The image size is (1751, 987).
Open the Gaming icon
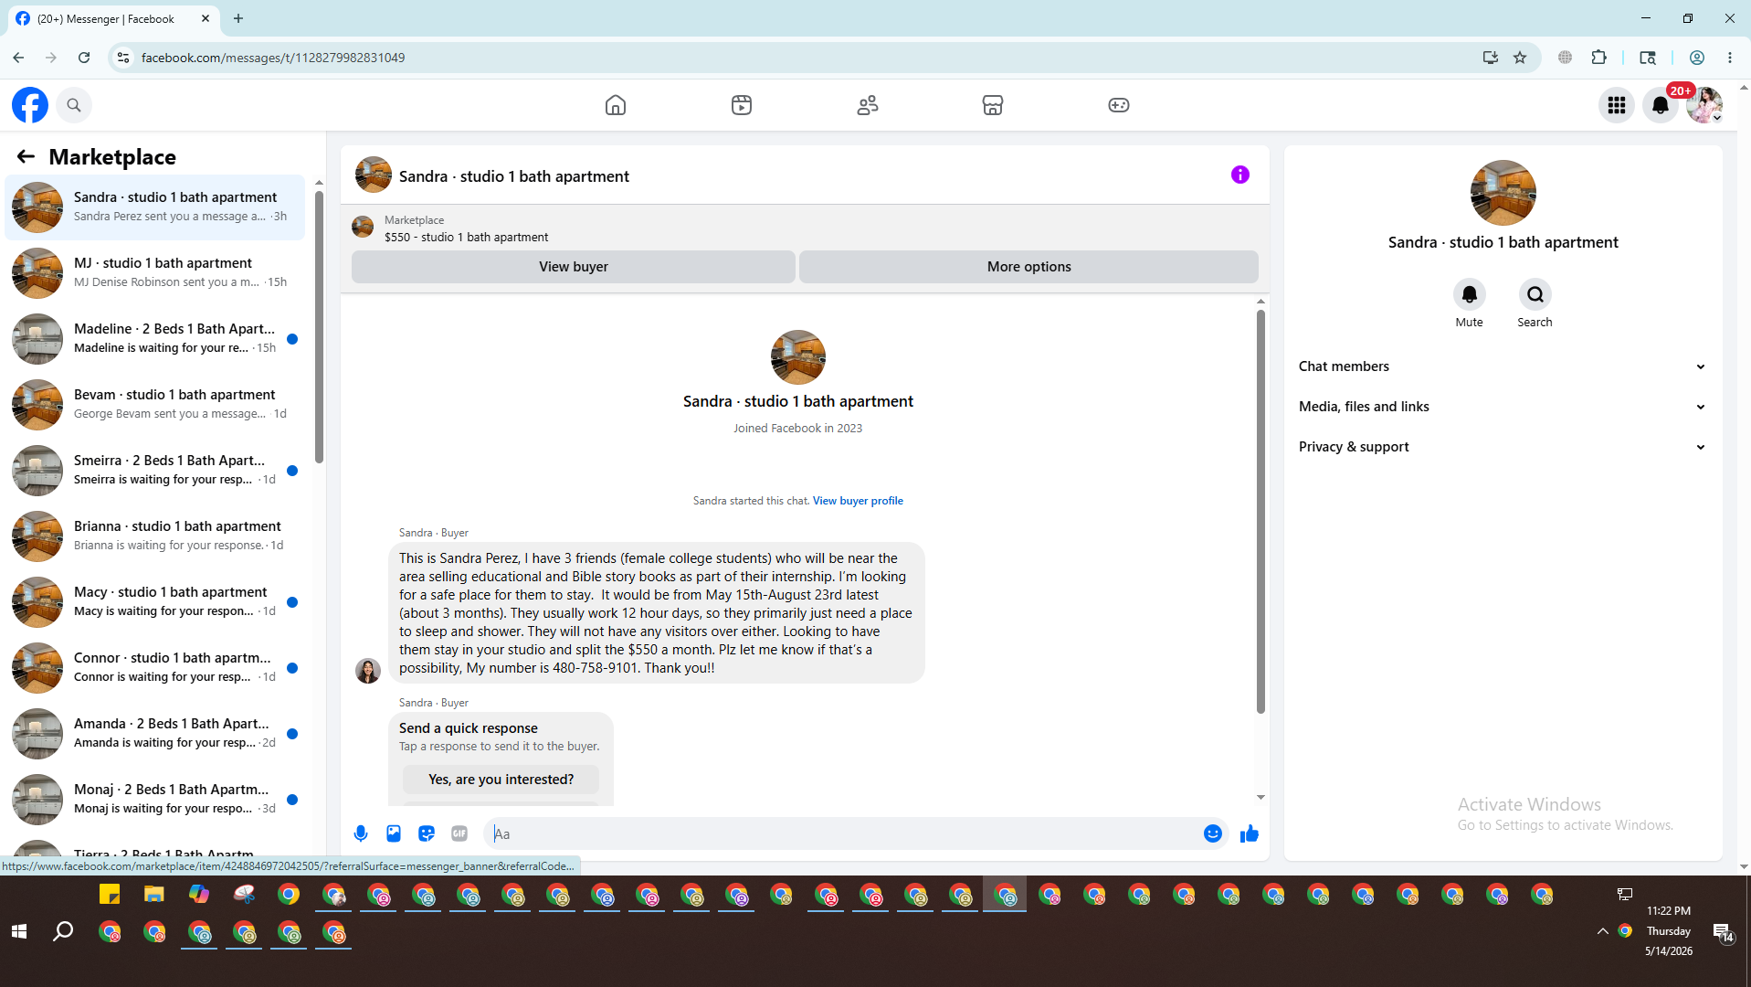click(x=1119, y=105)
